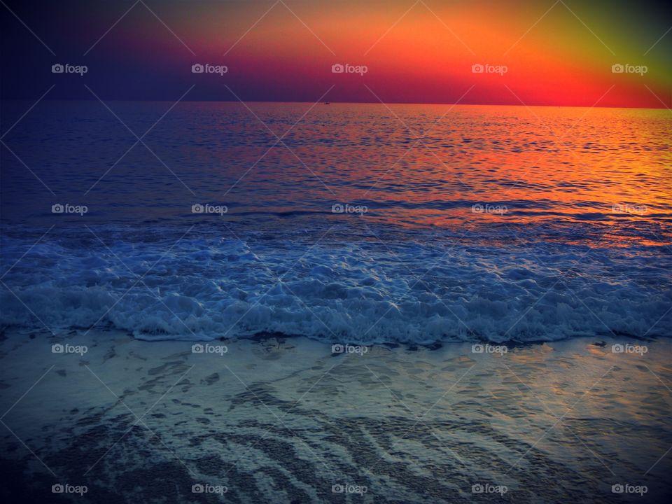Click the bottom-right corner Foap watermark

(629, 489)
